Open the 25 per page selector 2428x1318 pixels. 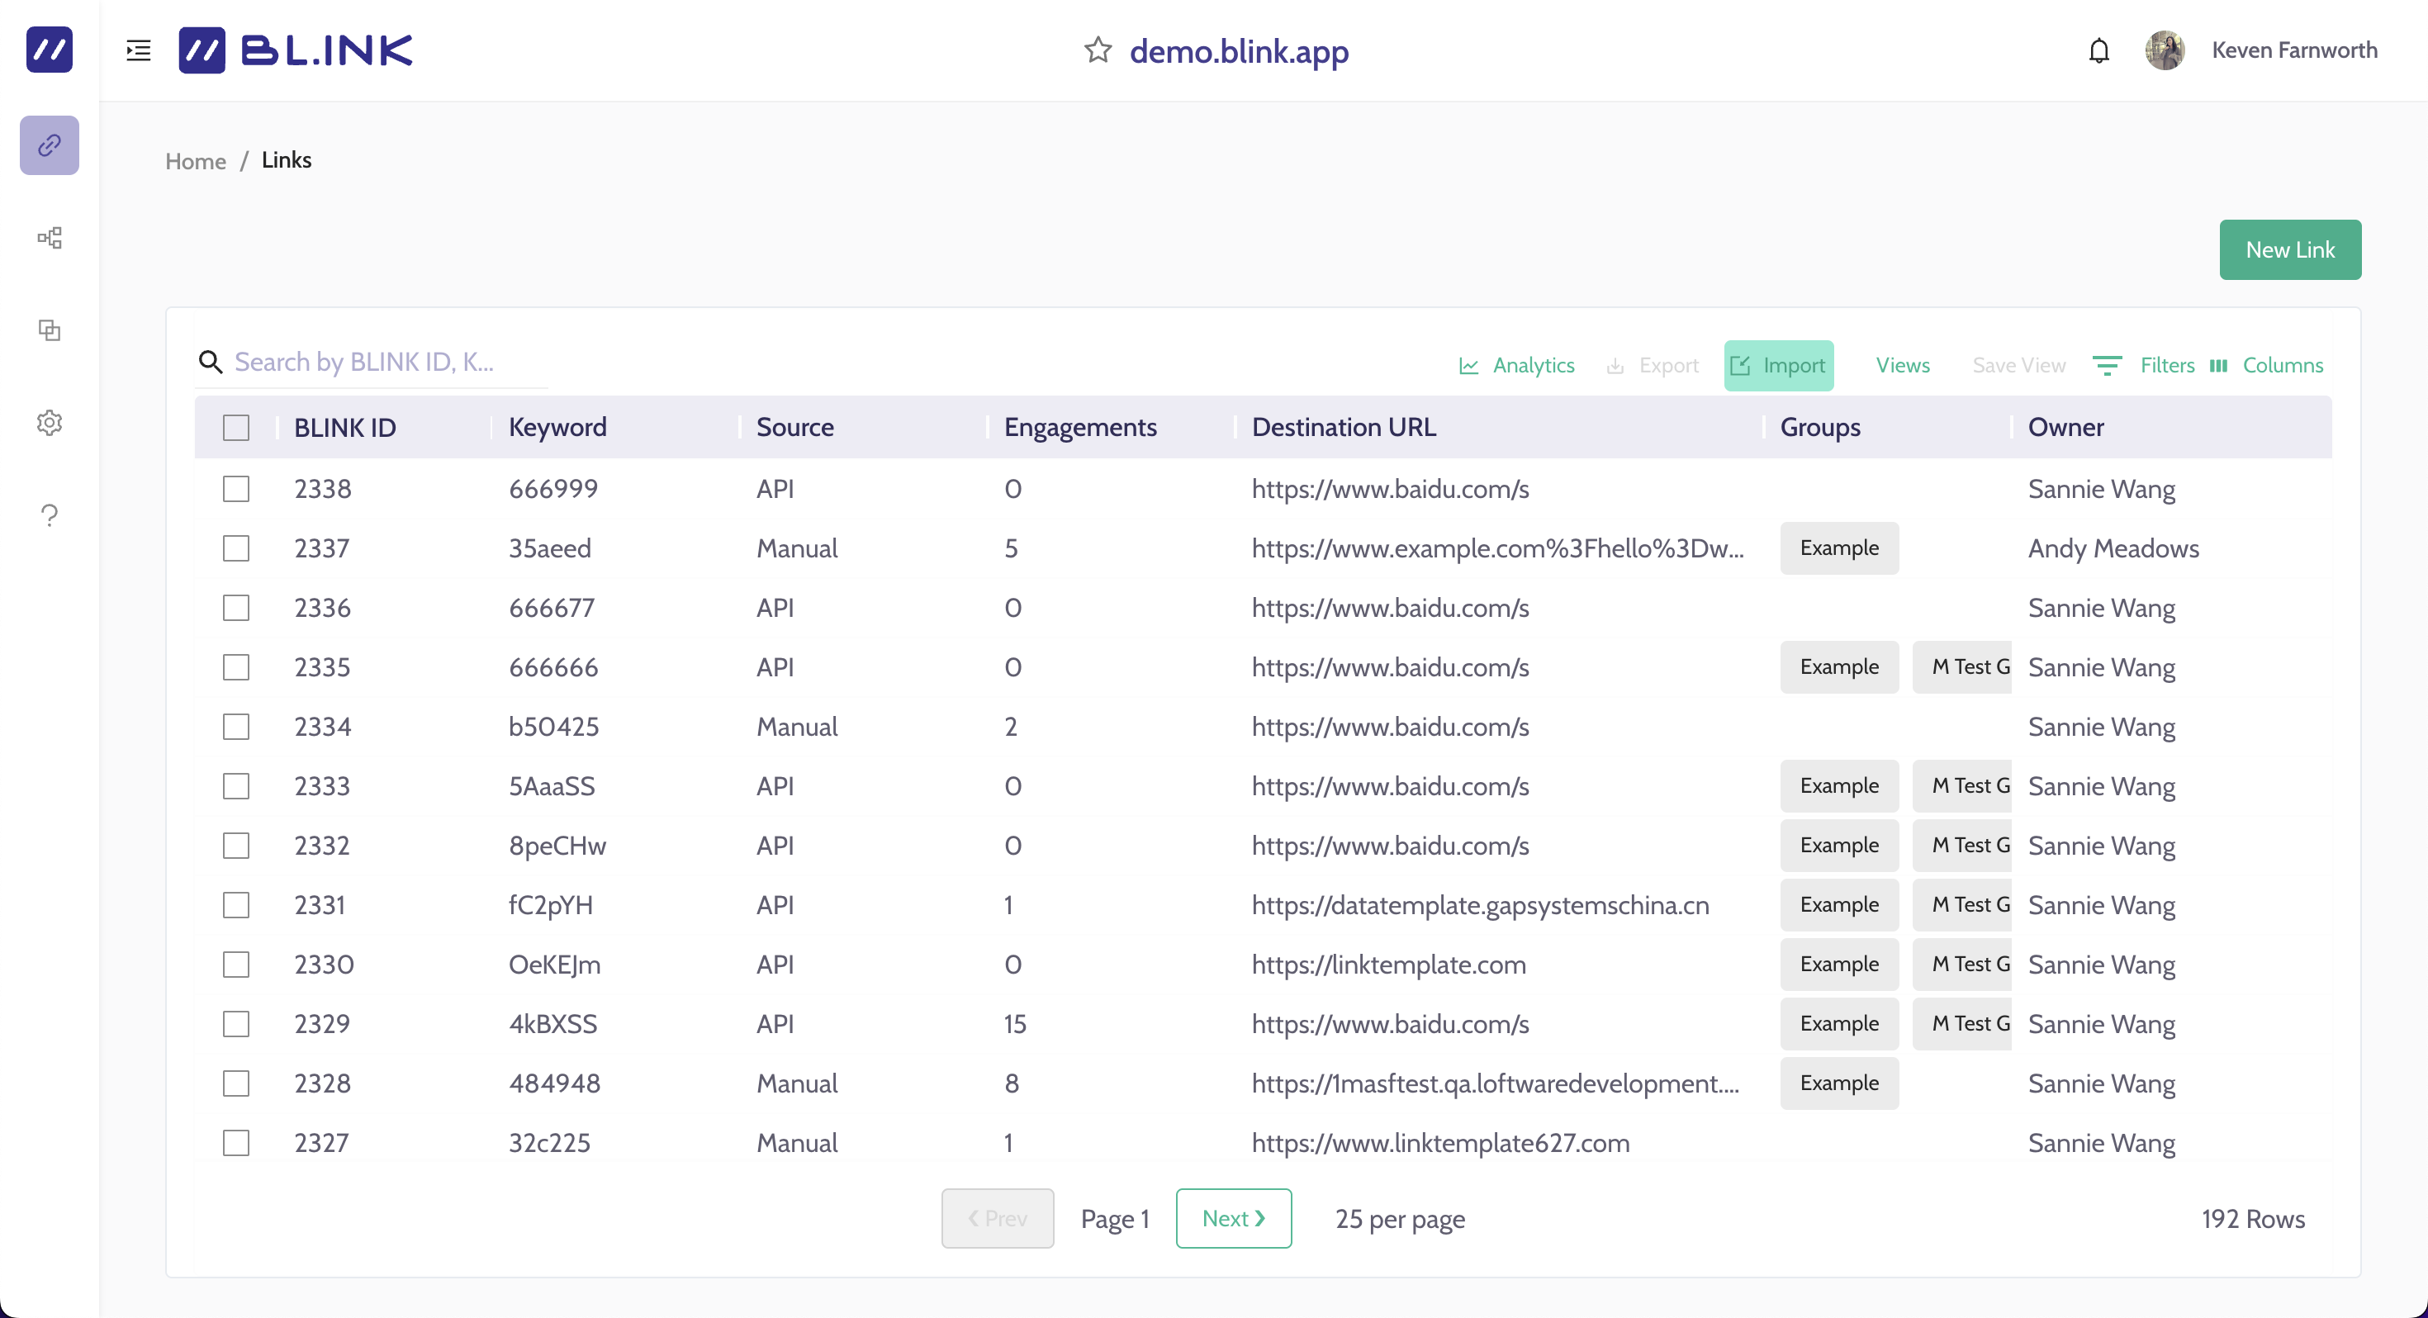click(x=1400, y=1219)
